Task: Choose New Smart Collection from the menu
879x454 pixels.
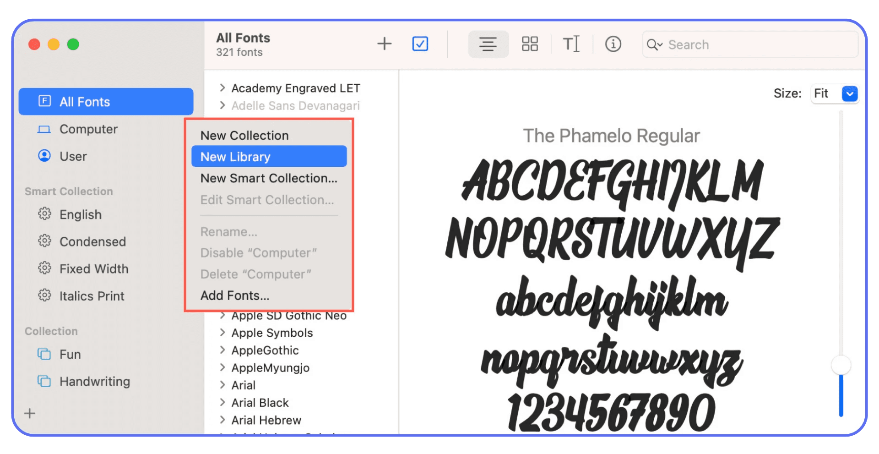Action: tap(269, 178)
